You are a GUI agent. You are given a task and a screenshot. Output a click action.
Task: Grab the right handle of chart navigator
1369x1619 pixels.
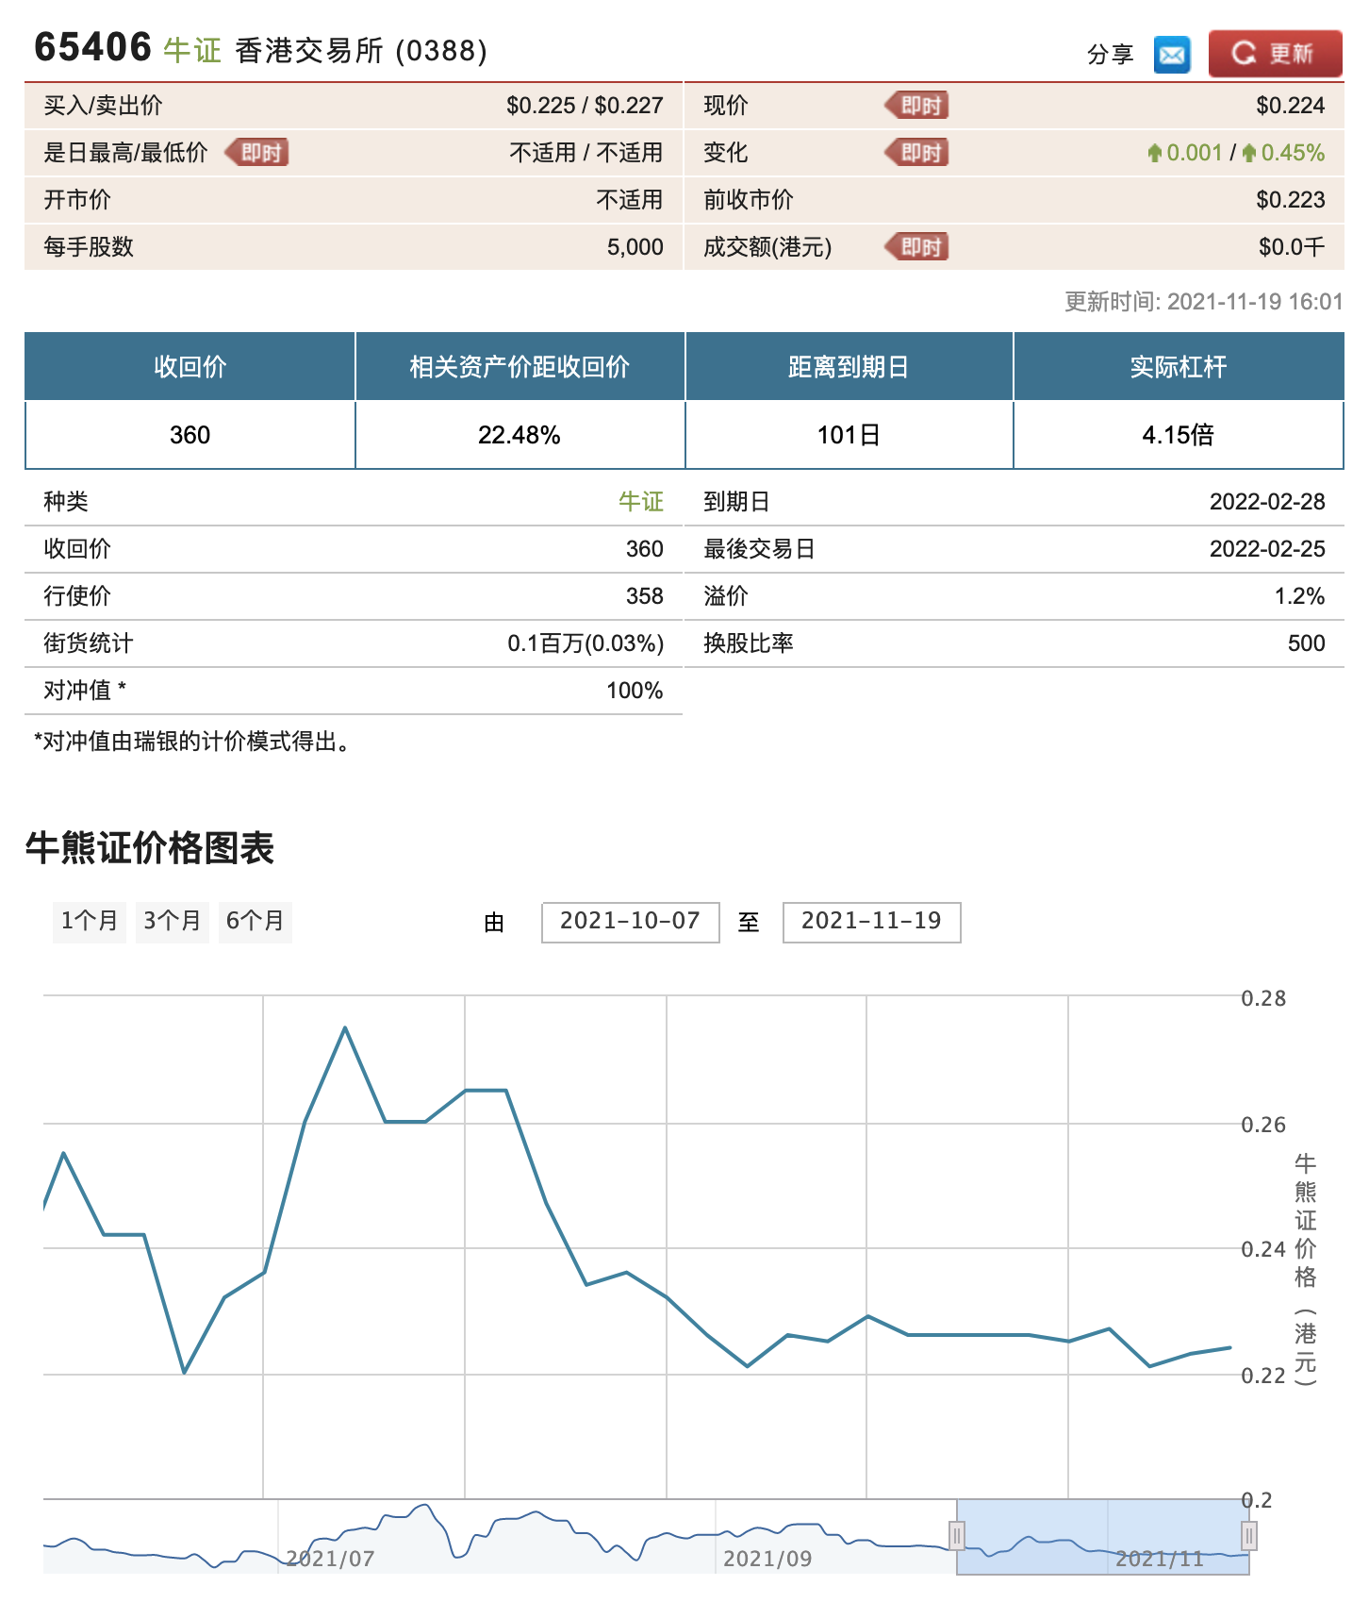coord(1248,1536)
